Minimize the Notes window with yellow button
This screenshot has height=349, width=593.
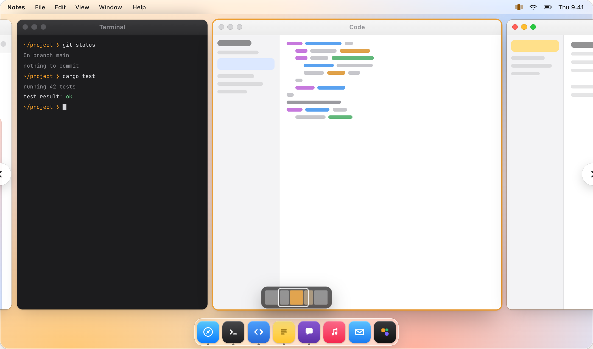click(524, 27)
